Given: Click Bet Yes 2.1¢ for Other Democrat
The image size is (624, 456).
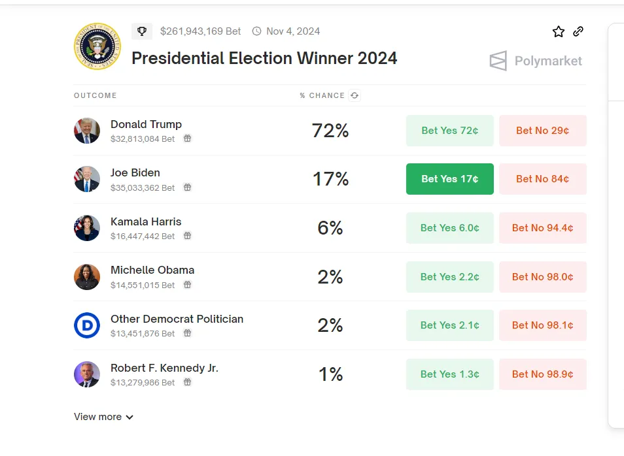Looking at the screenshot, I should tap(450, 325).
